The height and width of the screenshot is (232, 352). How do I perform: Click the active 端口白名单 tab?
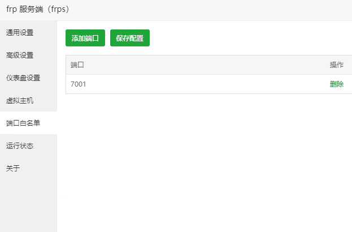23,123
